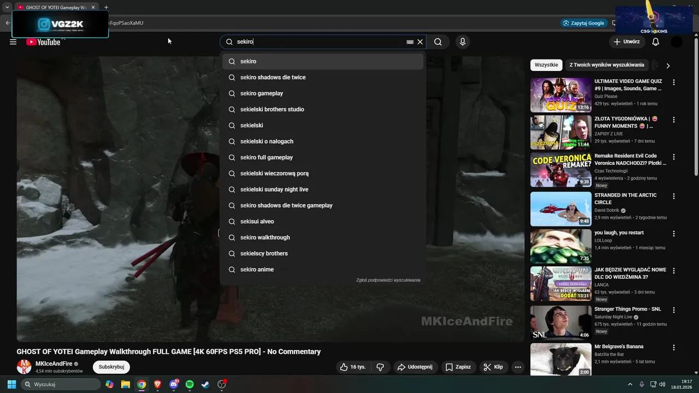Open options for Resident Evil Code Veronica video
The image size is (699, 393).
coord(674,157)
